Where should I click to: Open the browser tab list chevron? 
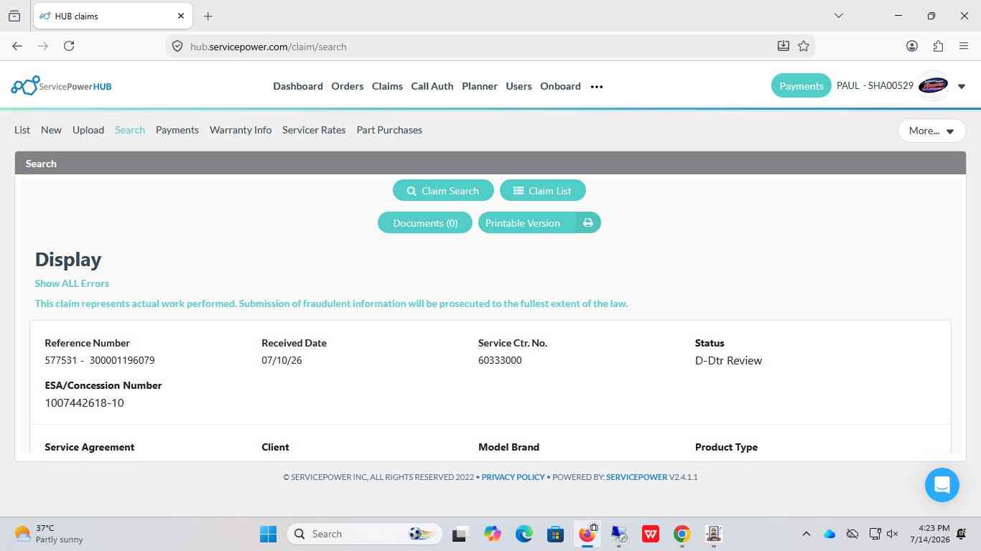(x=838, y=16)
